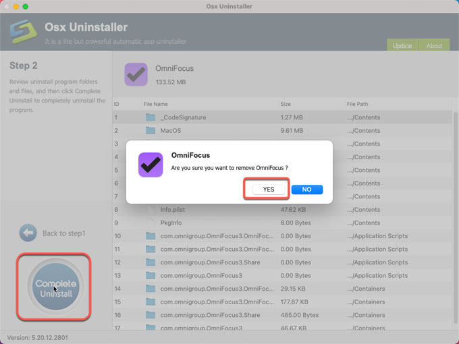The width and height of the screenshot is (459, 344).
Task: Click folder icon in row 10
Action: pyautogui.click(x=151, y=236)
